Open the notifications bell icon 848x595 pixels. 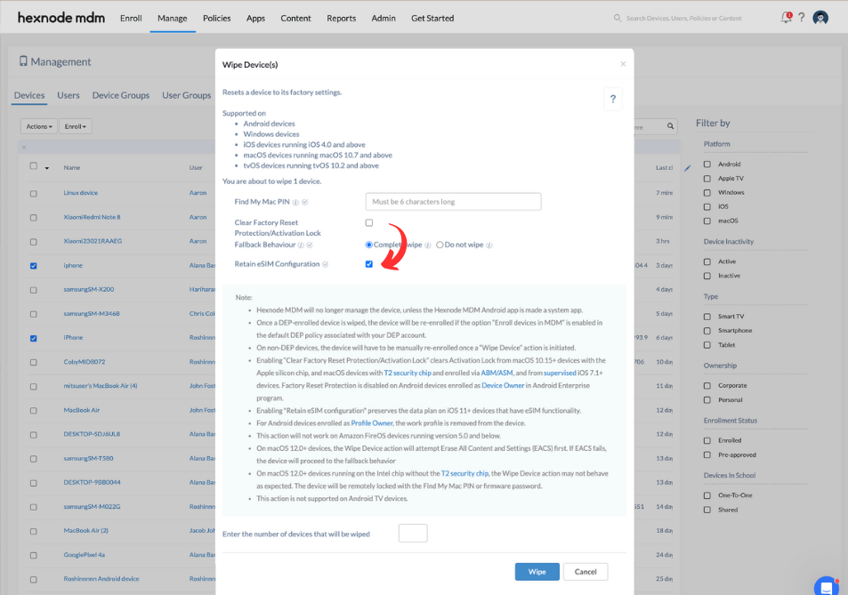pyautogui.click(x=786, y=18)
